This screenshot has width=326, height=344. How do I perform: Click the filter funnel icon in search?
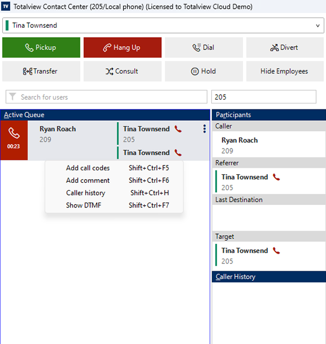[x=12, y=96]
